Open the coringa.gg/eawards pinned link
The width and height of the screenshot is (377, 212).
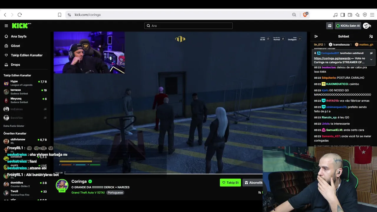pyautogui.click(x=332, y=58)
